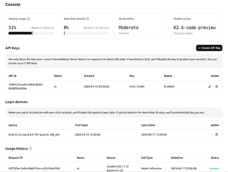
Task: Click request ID d3f20fae-3a56-40e8-95ca-ca2b150e41b6
Action: (x=34, y=169)
